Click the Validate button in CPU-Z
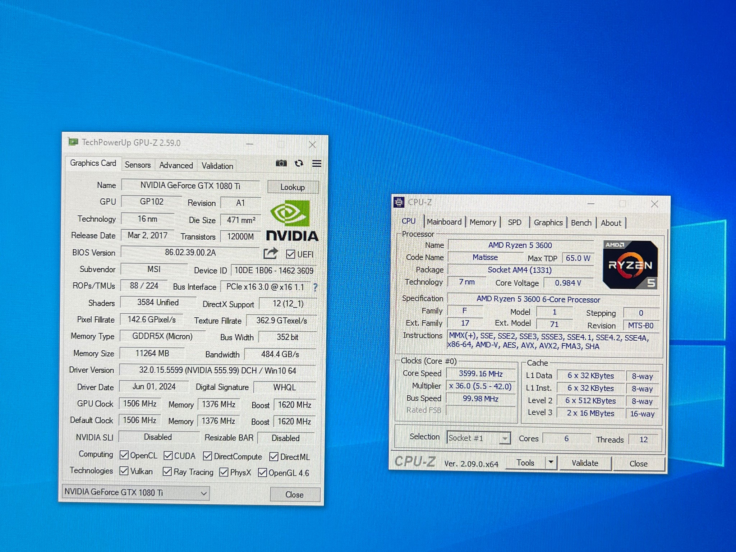This screenshot has width=736, height=552. point(585,463)
